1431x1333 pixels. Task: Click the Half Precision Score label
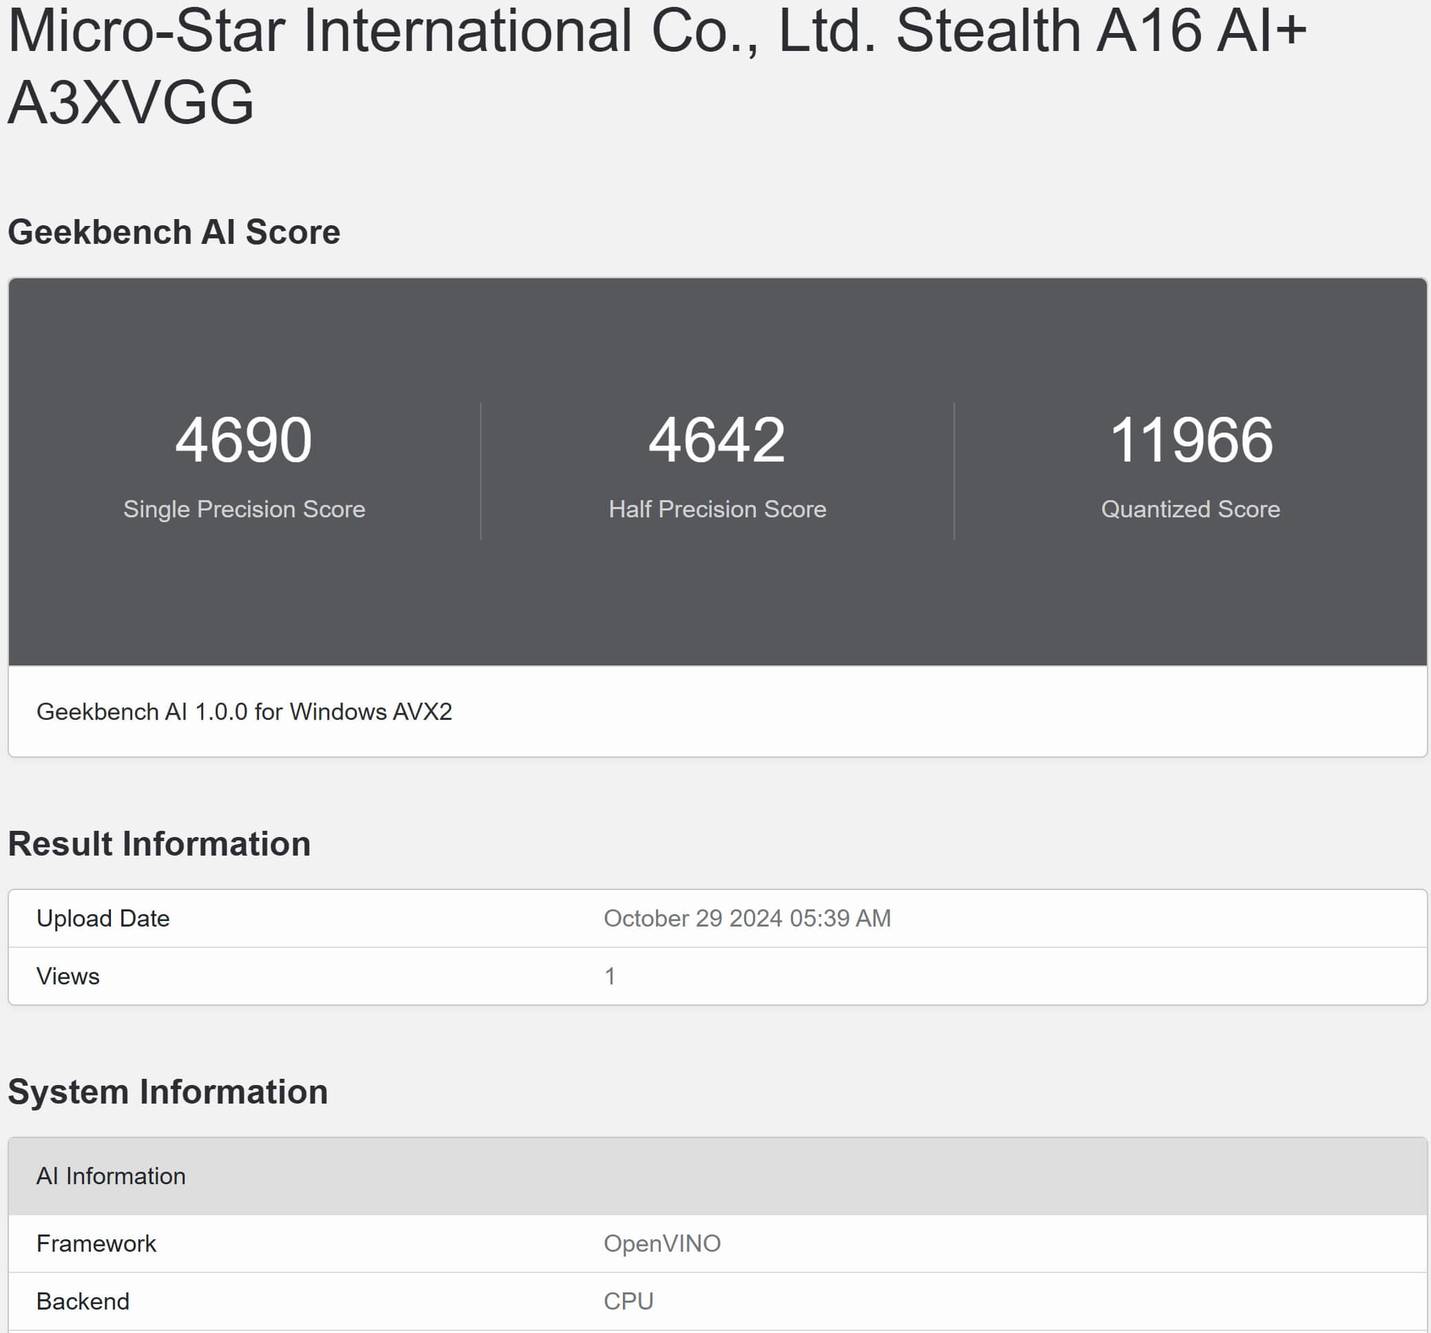(717, 509)
